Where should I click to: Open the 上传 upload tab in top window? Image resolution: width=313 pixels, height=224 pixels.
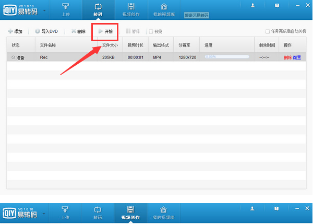click(x=66, y=9)
